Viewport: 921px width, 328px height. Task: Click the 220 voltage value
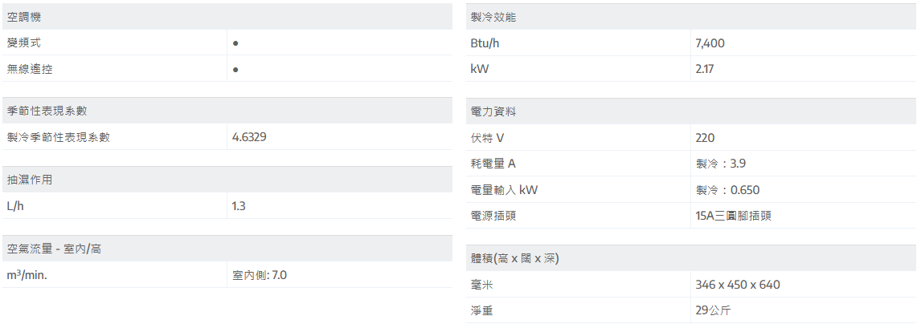point(705,138)
